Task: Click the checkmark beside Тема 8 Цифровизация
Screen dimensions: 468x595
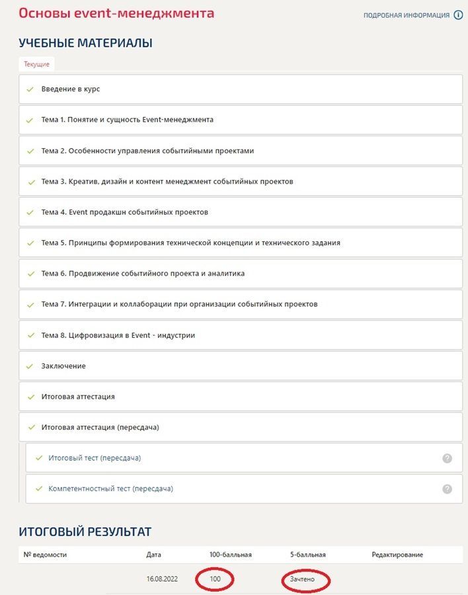Action: 32,335
